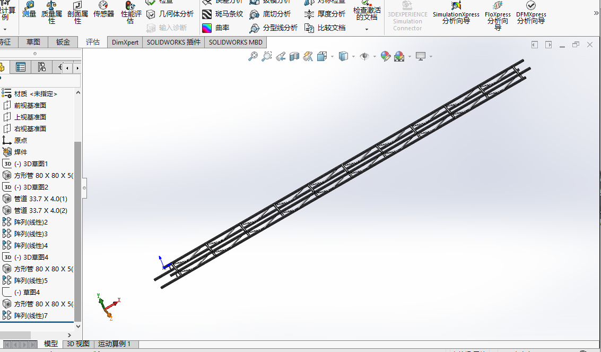
Task: Launch DFMXpress analysis wizard
Action: point(531,12)
